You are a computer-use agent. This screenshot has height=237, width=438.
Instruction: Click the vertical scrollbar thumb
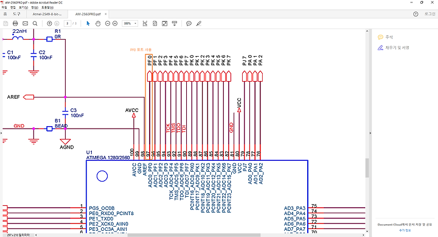tap(367, 168)
